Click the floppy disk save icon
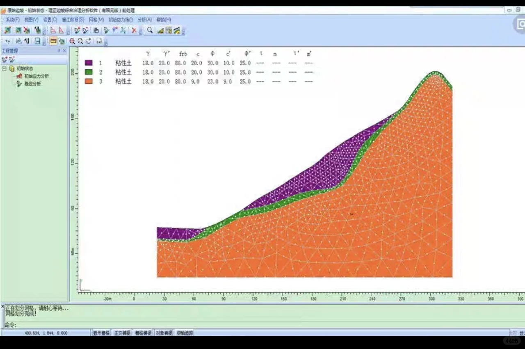 (x=37, y=41)
